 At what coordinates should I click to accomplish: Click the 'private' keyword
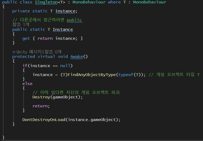[21, 11]
